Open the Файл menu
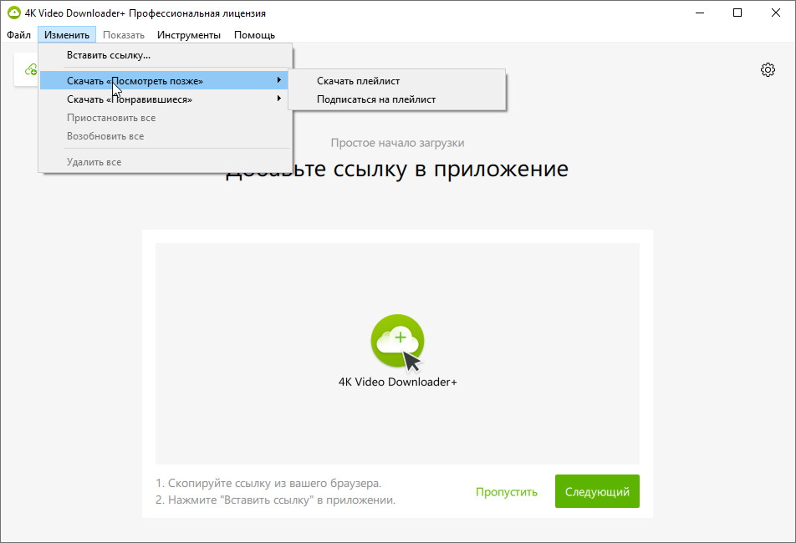This screenshot has width=796, height=543. 18,35
